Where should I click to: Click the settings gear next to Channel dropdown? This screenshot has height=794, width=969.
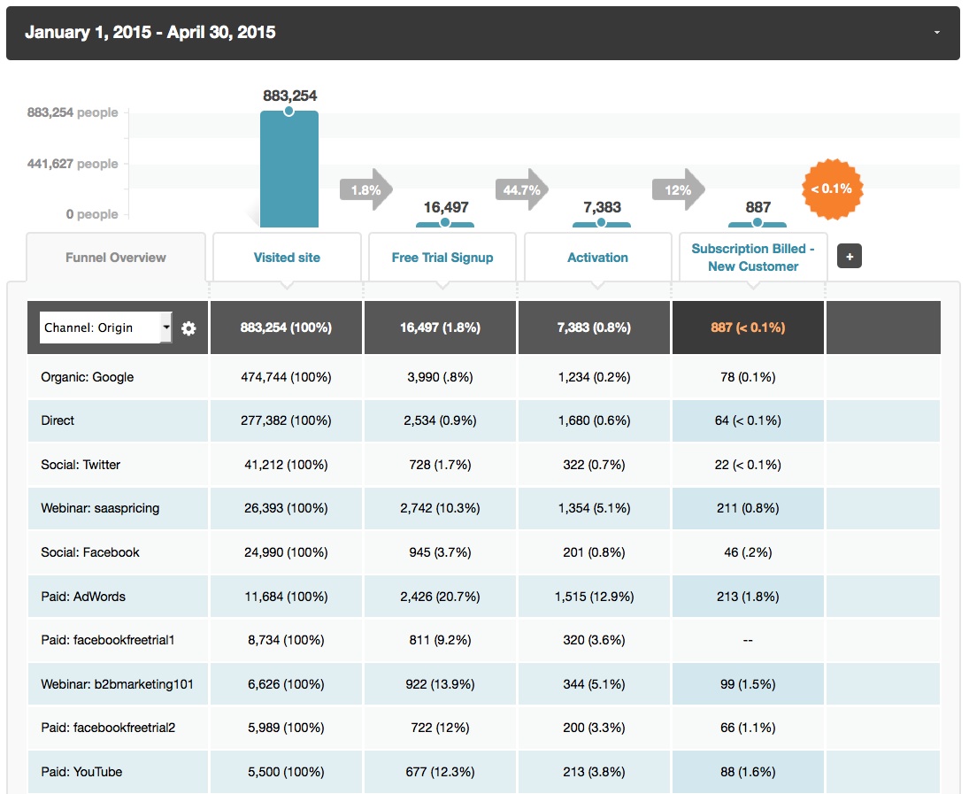coord(188,328)
